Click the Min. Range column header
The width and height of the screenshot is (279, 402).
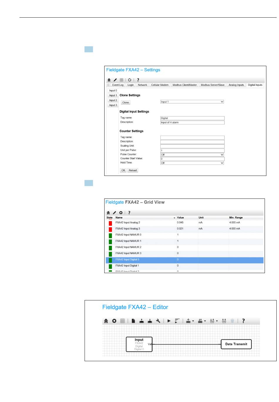236,218
